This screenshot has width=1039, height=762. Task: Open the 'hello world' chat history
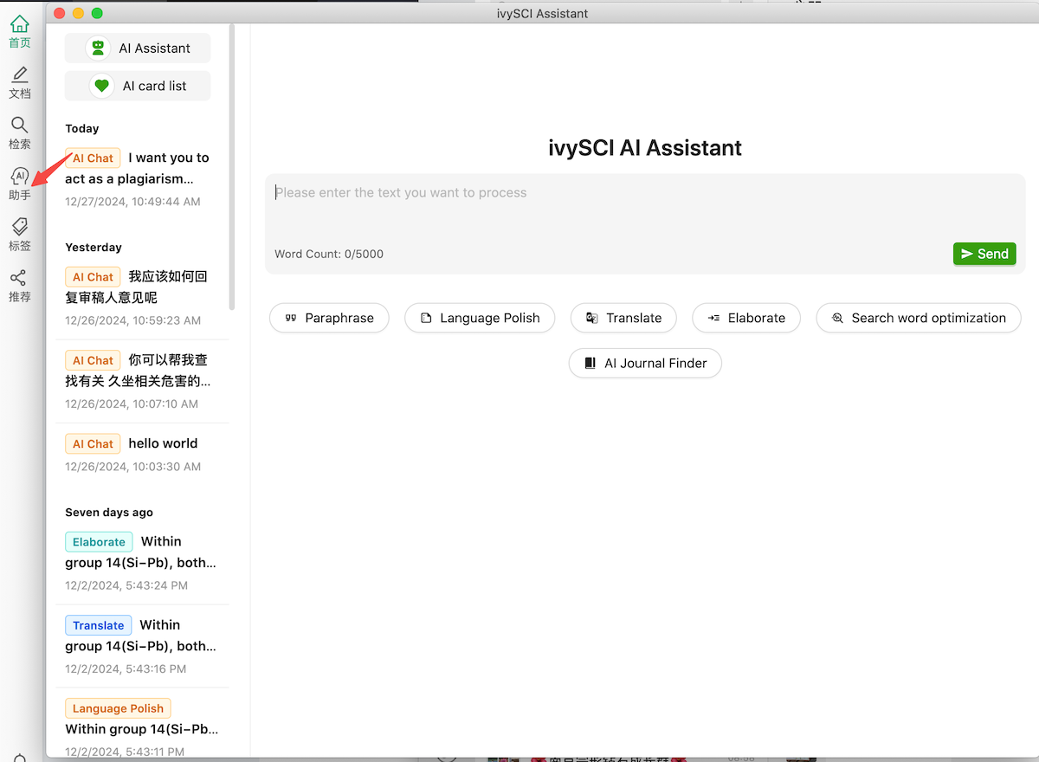(142, 454)
